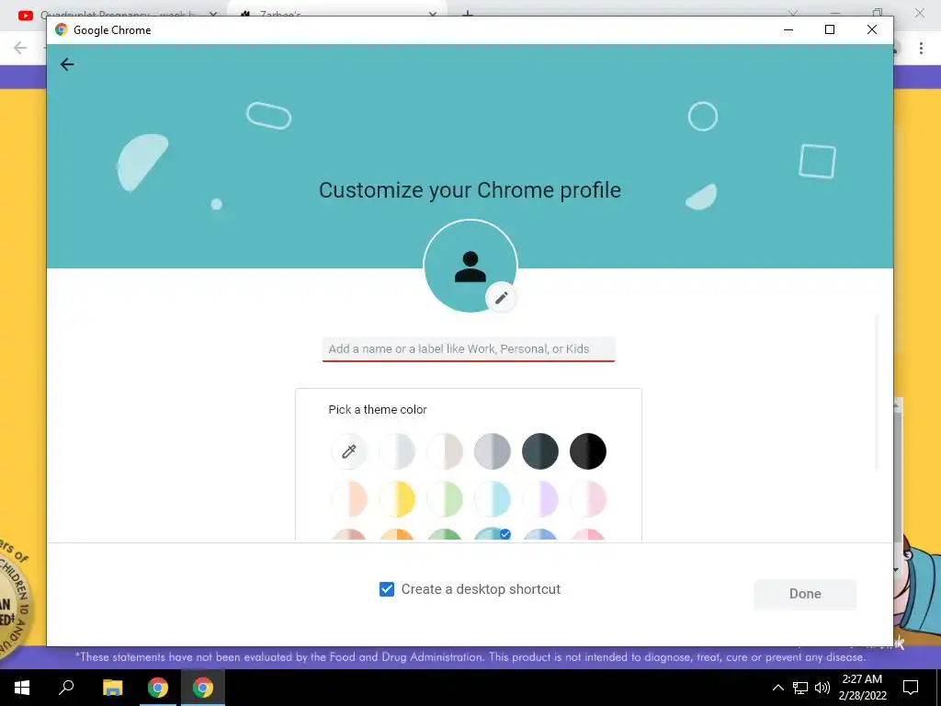Open File Explorer from the taskbar

coord(112,688)
